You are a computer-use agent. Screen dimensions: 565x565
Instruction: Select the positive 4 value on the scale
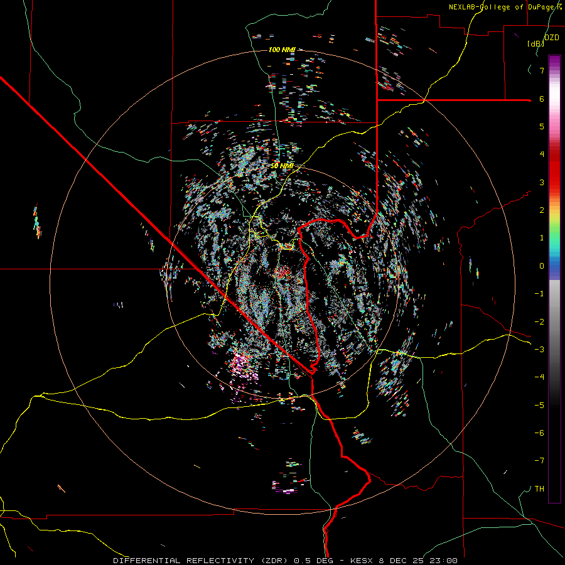tap(542, 154)
